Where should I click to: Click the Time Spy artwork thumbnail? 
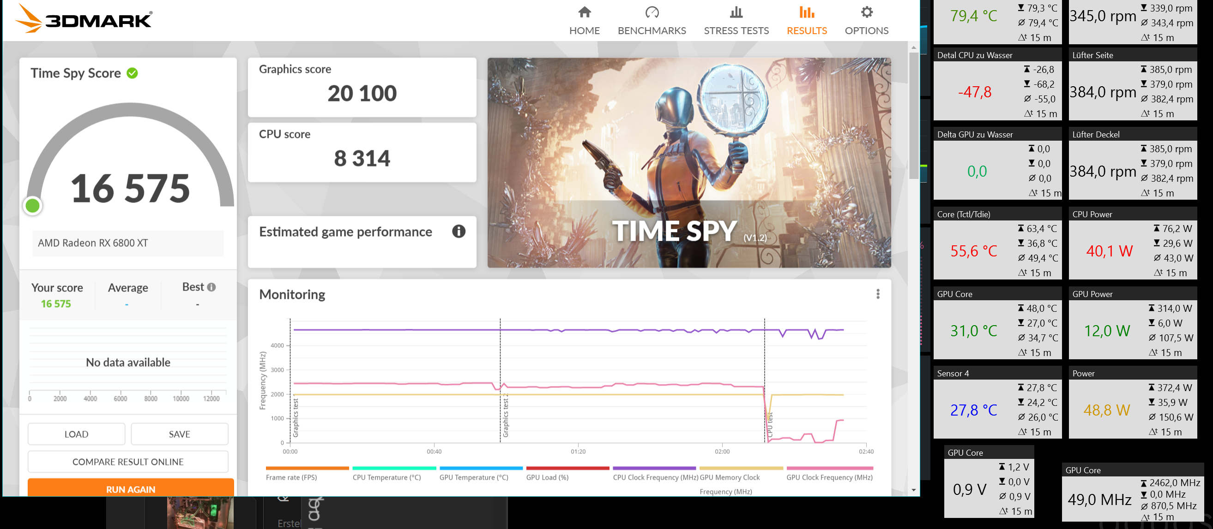pyautogui.click(x=689, y=163)
